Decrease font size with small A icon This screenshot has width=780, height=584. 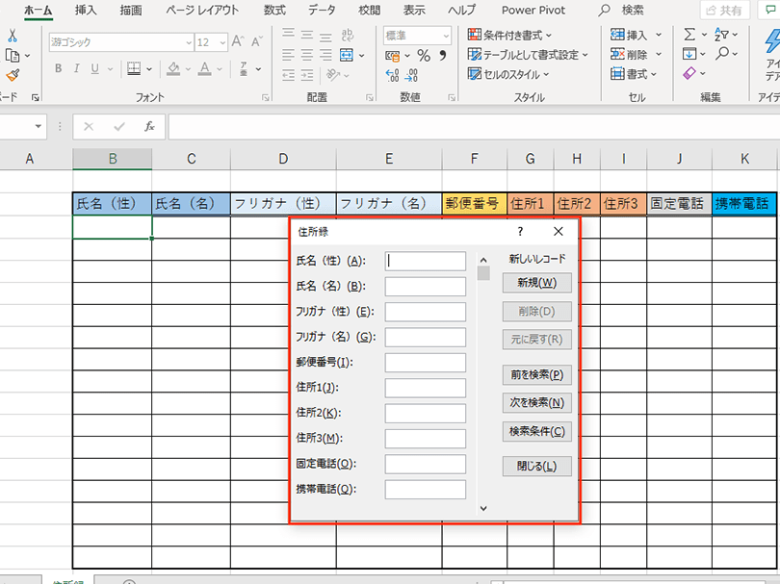click(x=257, y=41)
